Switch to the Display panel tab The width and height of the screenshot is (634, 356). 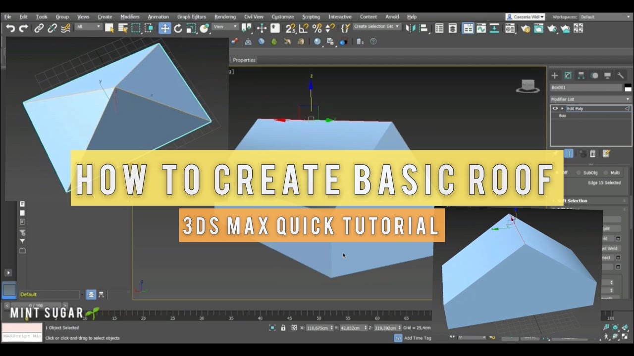click(607, 75)
